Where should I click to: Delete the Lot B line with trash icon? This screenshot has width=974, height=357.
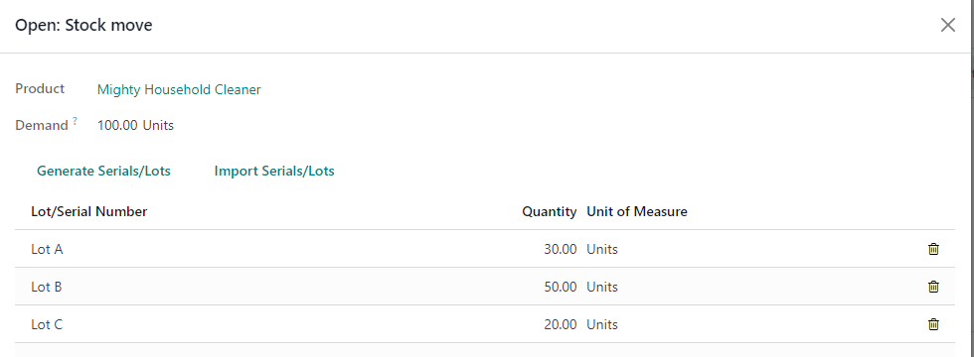[x=933, y=287]
